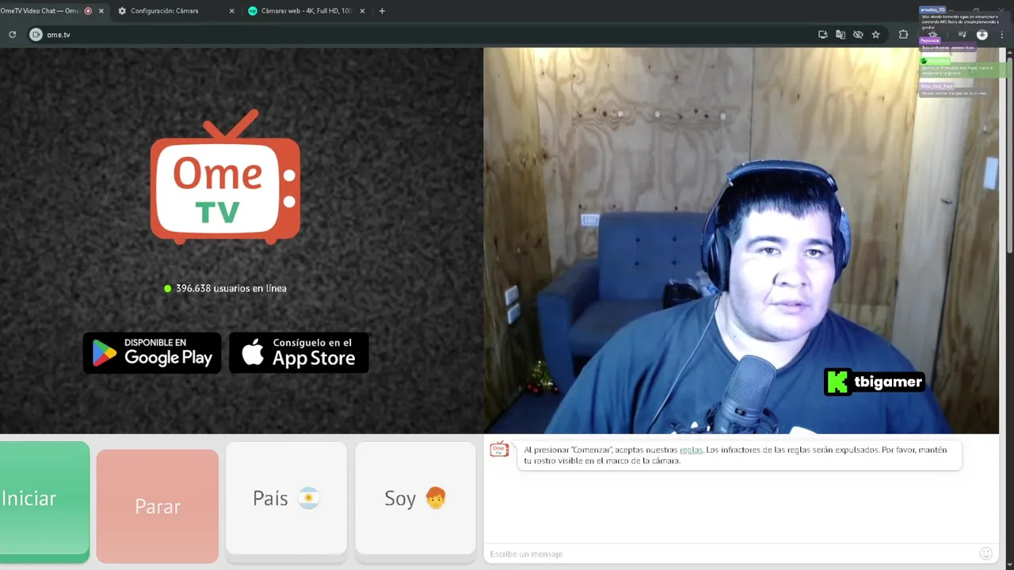Bookmark this page with the star icon
The width and height of the screenshot is (1014, 570).
(x=875, y=35)
